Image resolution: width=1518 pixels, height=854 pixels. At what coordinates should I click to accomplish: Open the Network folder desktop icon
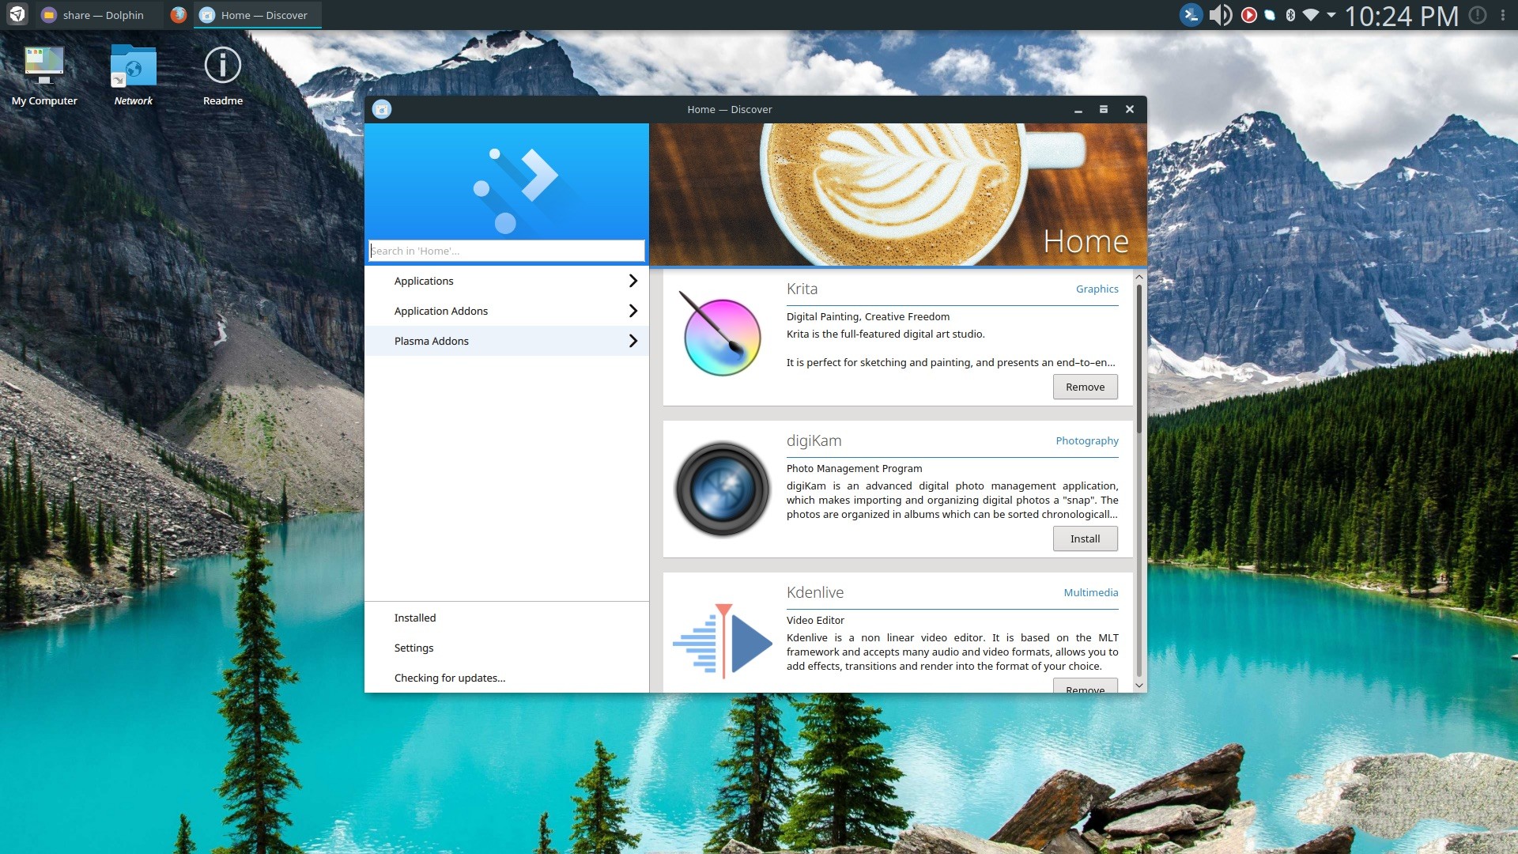click(133, 75)
